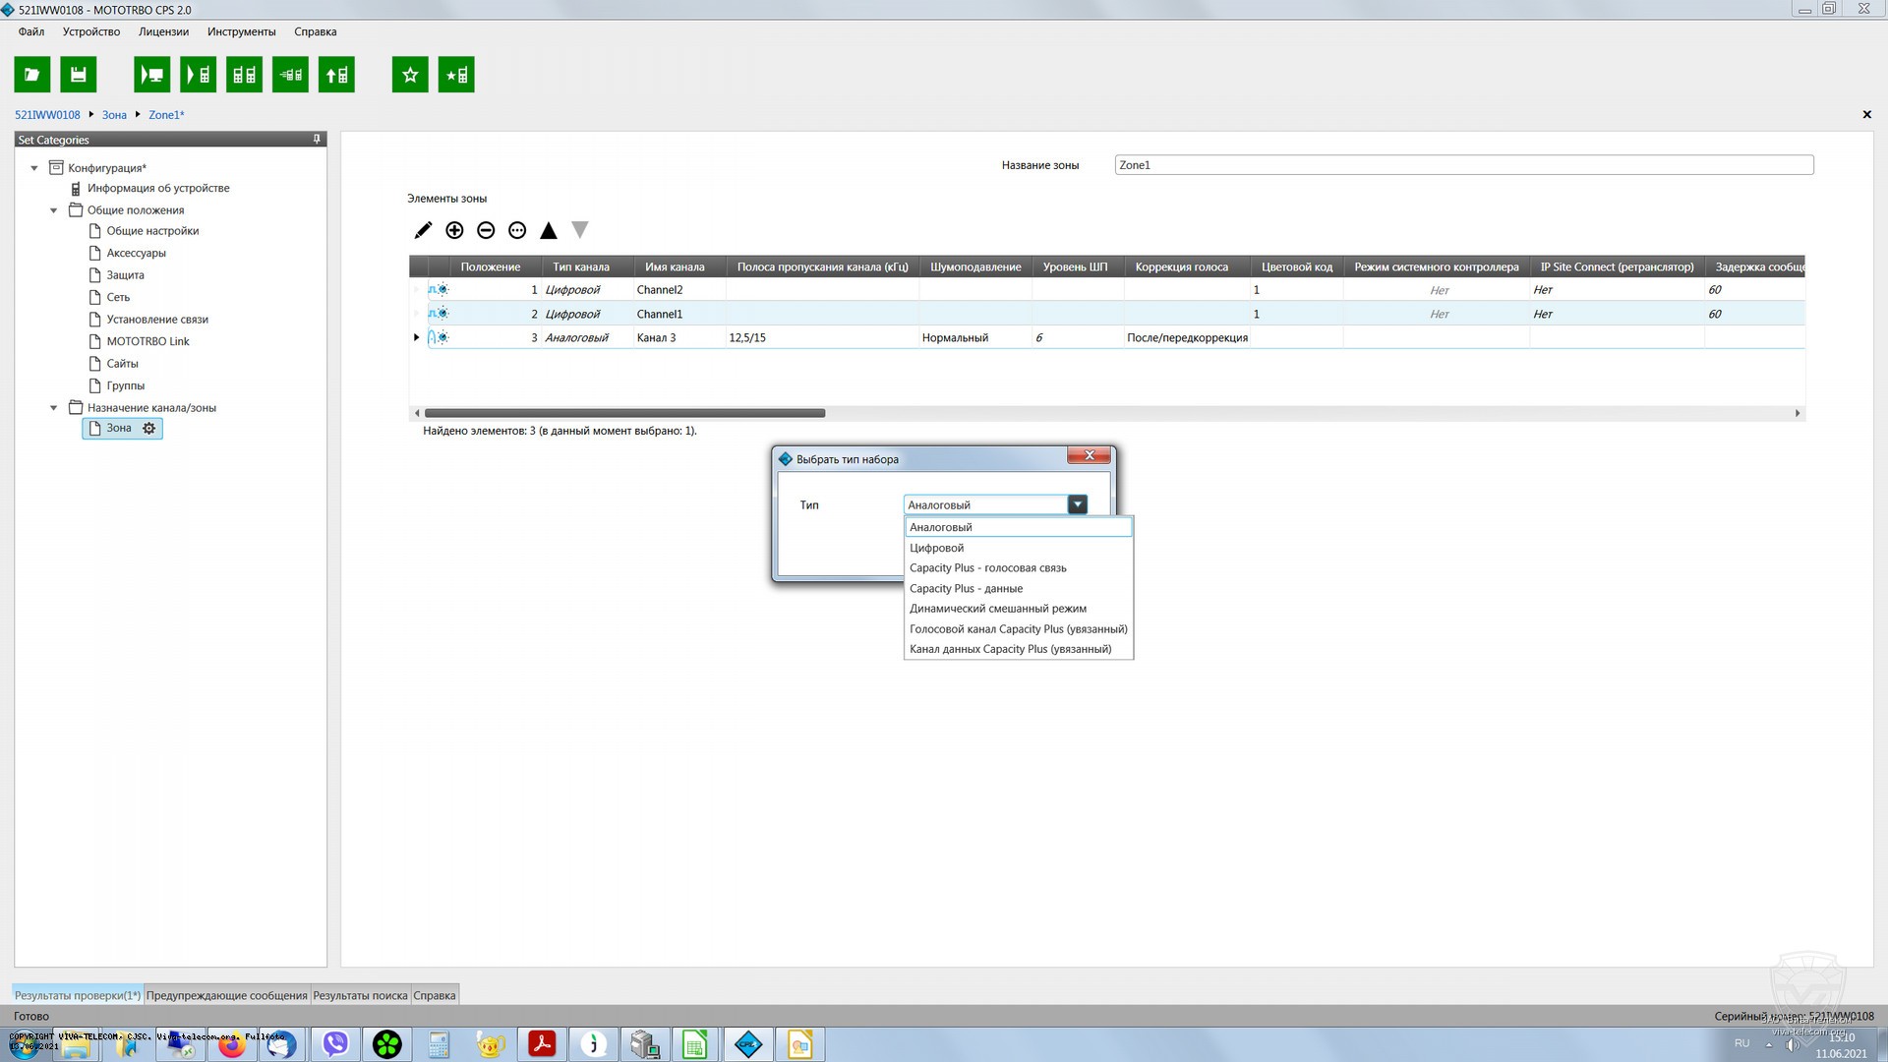
Task: Click the minus Remove zone element icon
Action: [486, 230]
